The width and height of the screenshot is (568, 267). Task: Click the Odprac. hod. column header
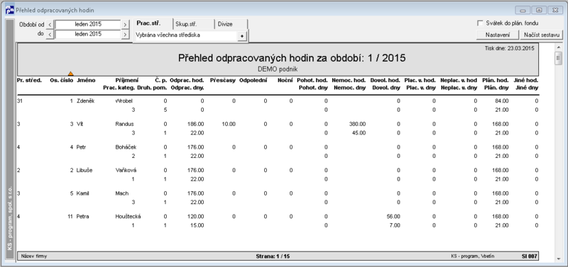coord(187,80)
